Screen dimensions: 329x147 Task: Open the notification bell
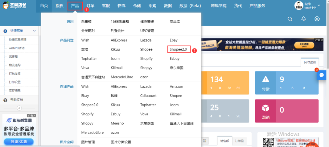[x=303, y=19]
